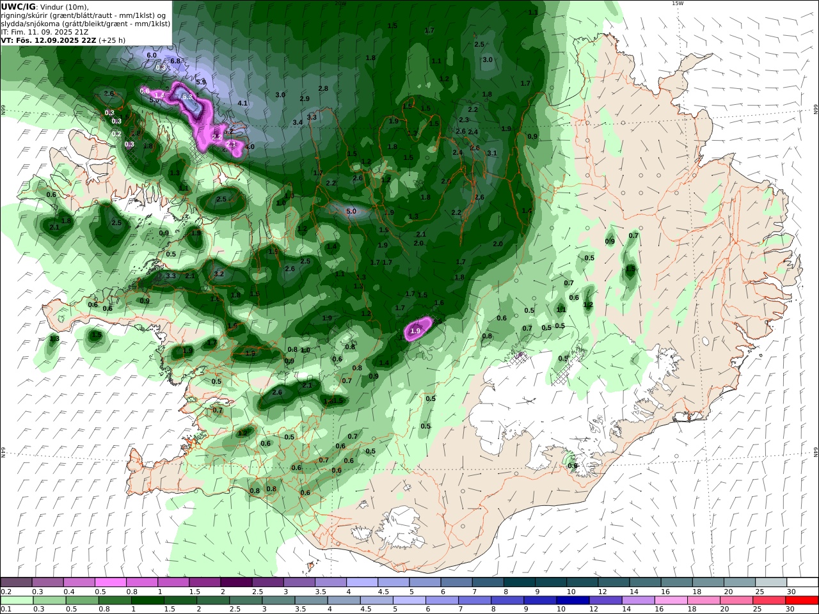The image size is (819, 614).
Task: Pick the bottom legend swatch labeled 25
Action: (770, 601)
